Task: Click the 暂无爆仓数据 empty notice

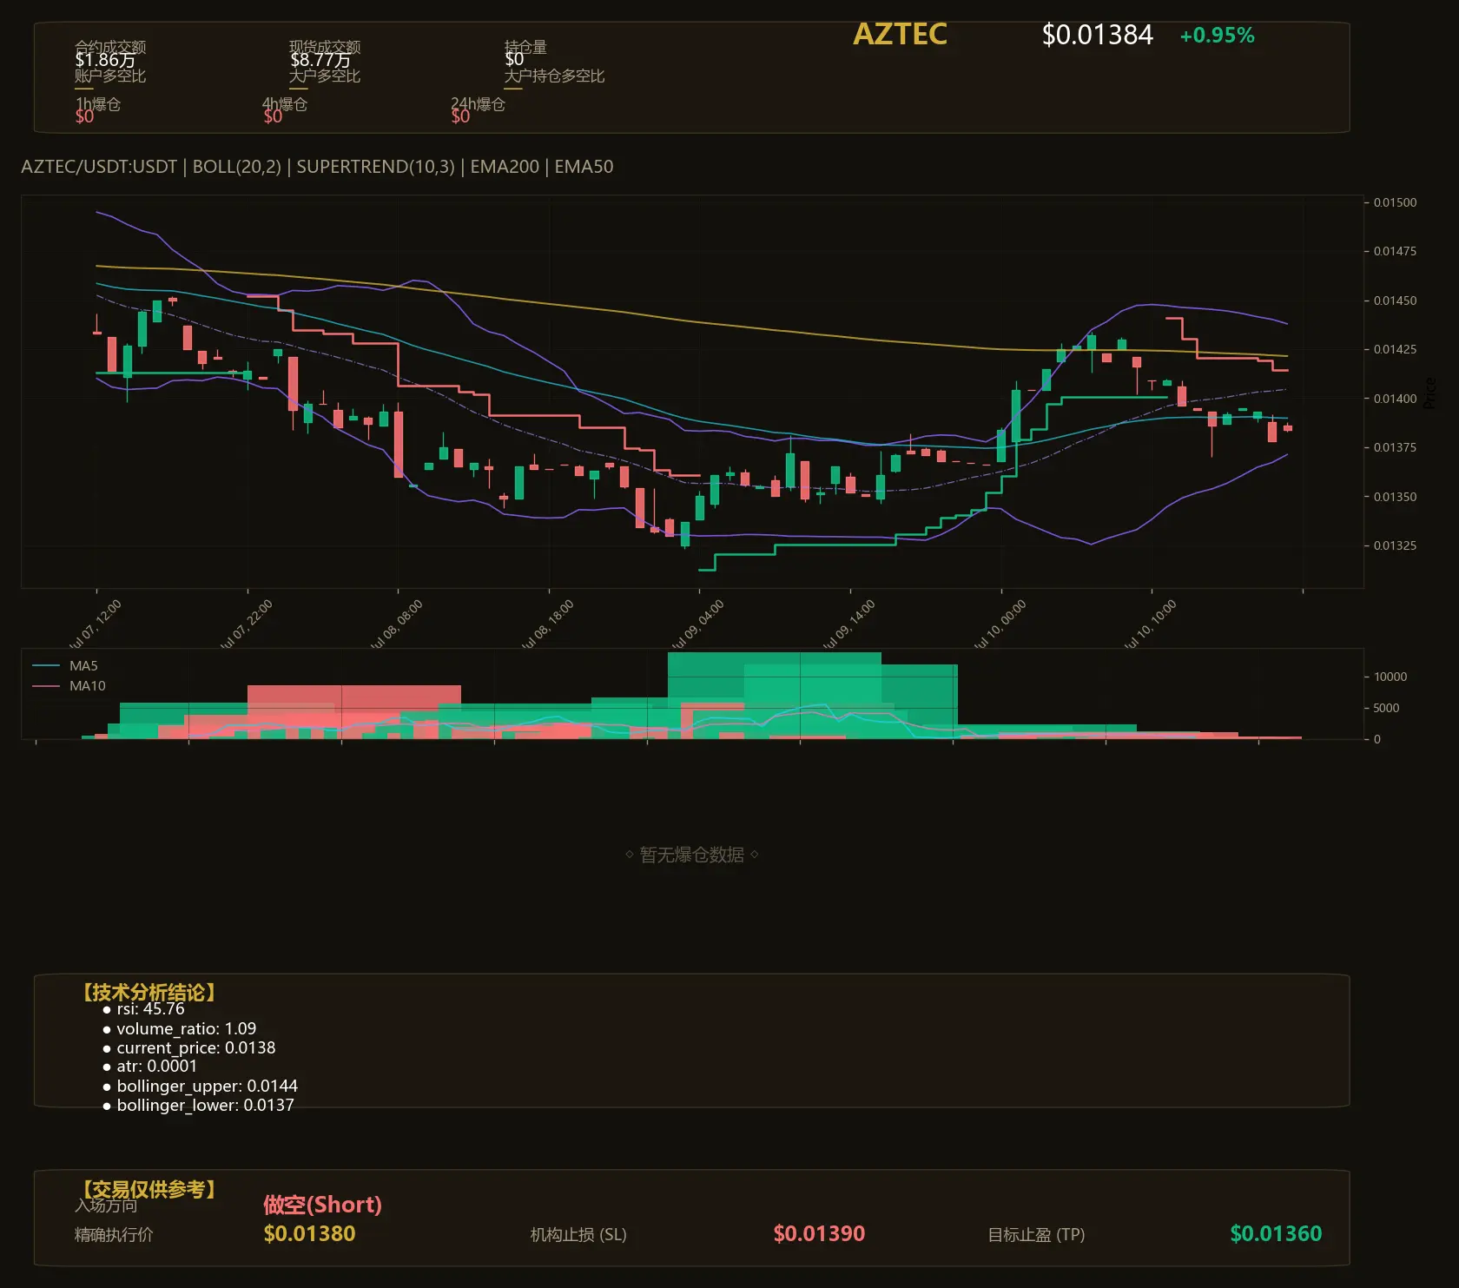Action: [x=692, y=855]
